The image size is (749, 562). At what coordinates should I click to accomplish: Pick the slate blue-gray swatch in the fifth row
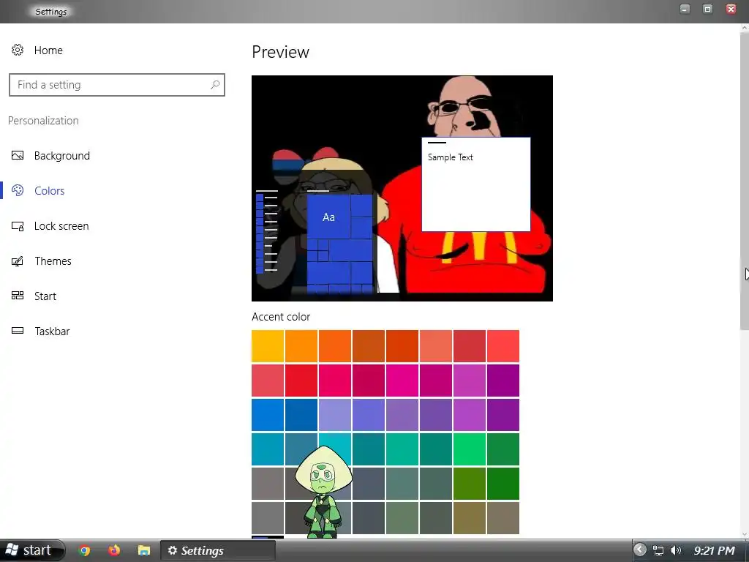pos(369,484)
